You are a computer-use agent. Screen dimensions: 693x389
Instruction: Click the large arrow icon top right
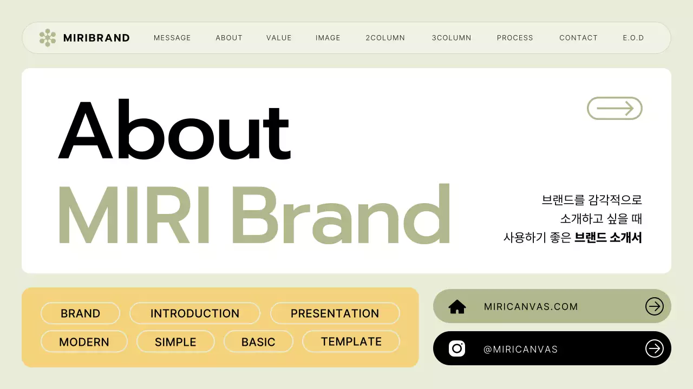pos(614,108)
